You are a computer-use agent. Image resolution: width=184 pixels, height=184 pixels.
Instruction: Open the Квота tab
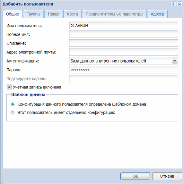[73, 14]
